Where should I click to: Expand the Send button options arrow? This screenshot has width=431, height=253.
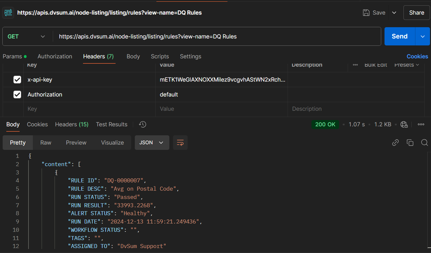click(423, 36)
